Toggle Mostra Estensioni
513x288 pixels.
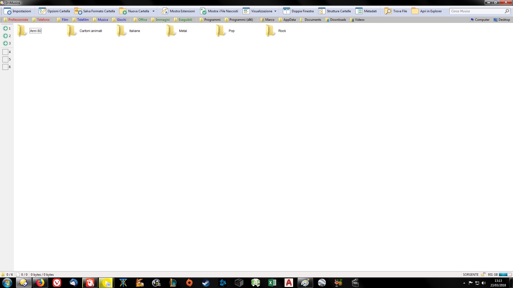(x=178, y=11)
